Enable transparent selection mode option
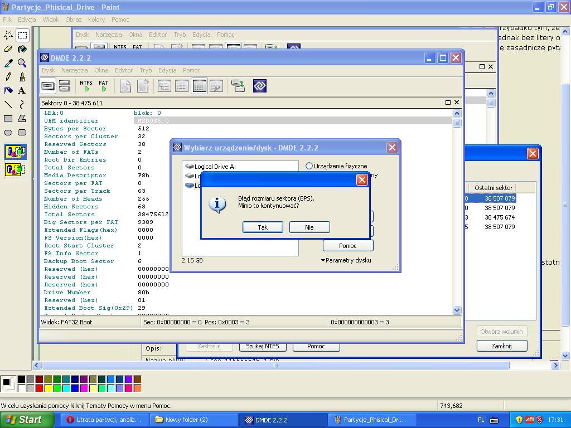The height and width of the screenshot is (428, 571). coord(15,169)
